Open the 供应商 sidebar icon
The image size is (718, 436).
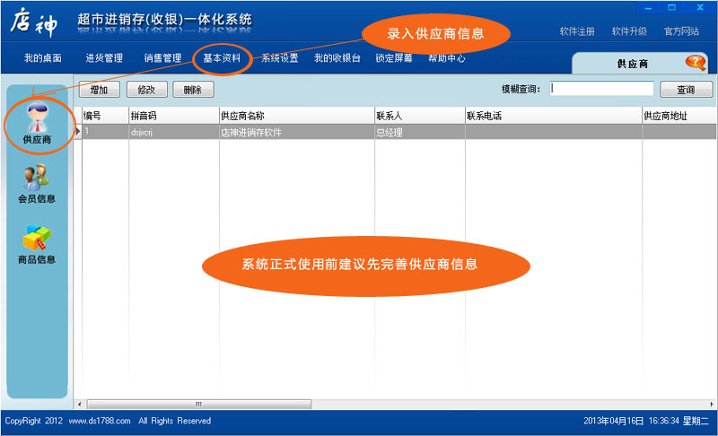(37, 124)
